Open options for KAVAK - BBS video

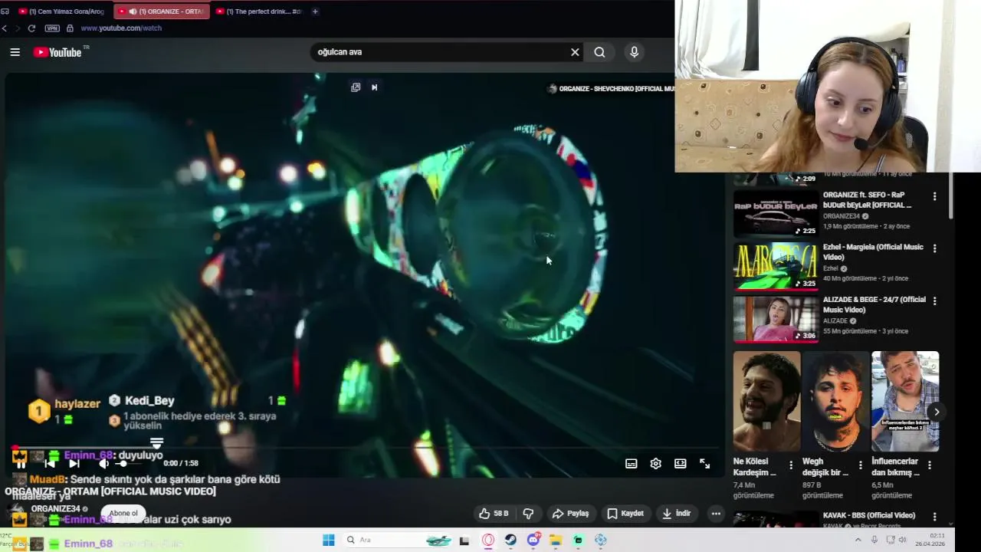(x=934, y=517)
